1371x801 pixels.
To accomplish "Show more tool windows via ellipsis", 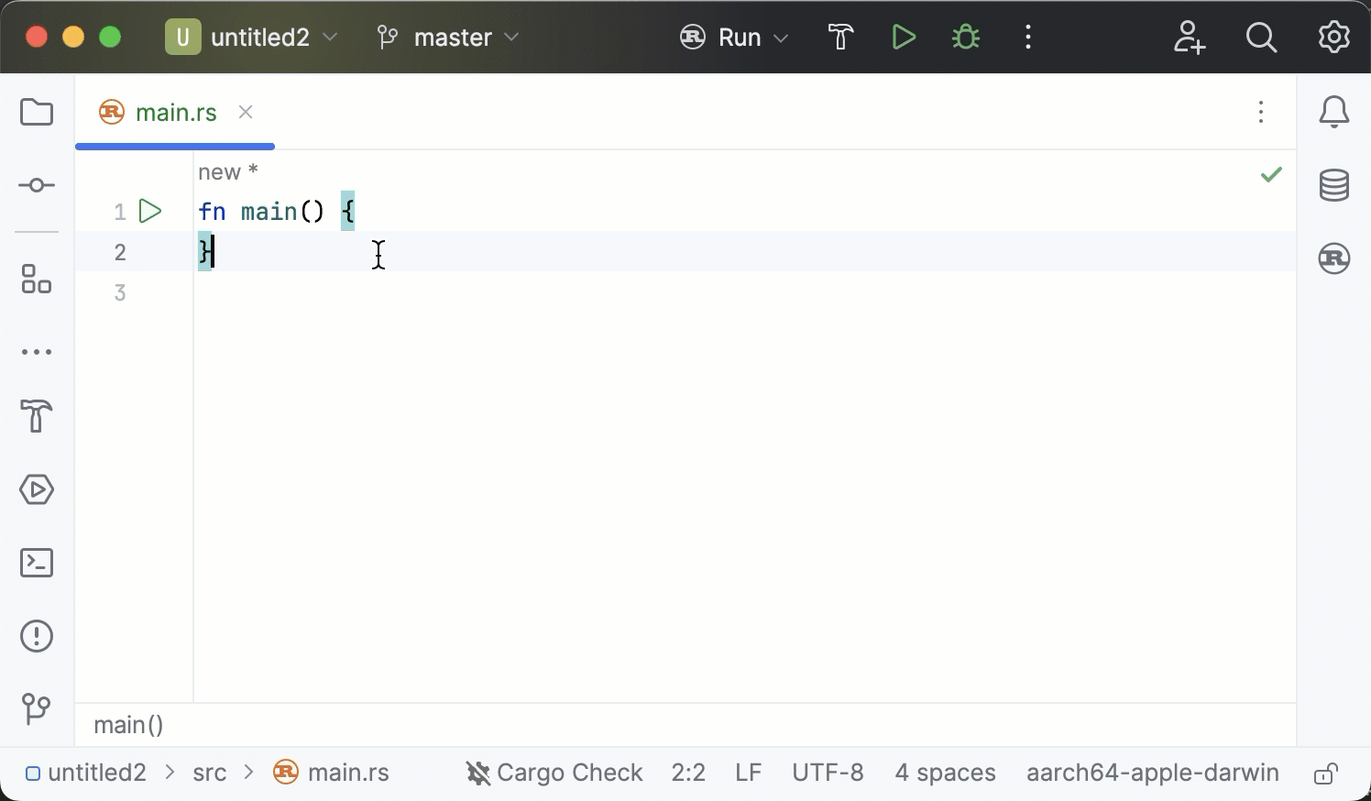I will [37, 352].
